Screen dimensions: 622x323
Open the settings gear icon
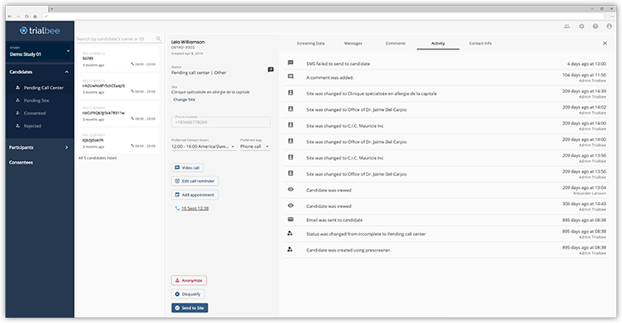tap(582, 26)
